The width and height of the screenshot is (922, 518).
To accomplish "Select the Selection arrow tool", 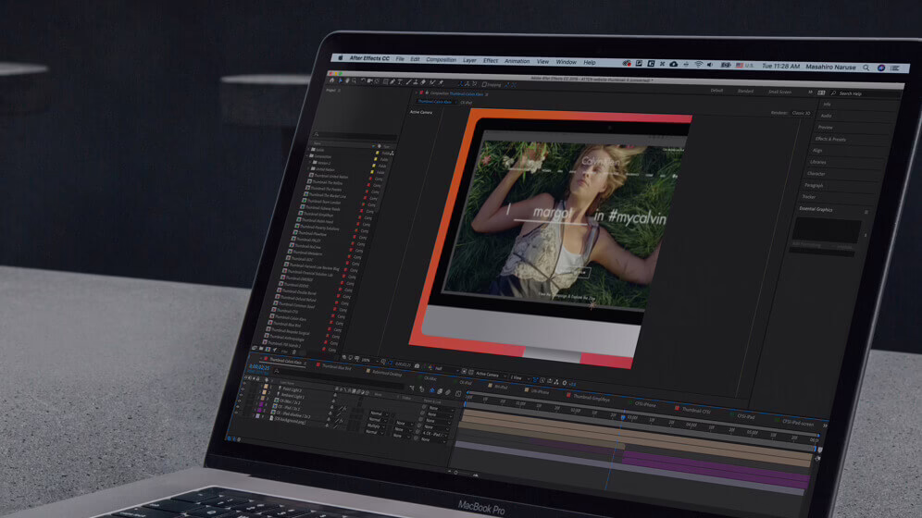I will (x=340, y=80).
